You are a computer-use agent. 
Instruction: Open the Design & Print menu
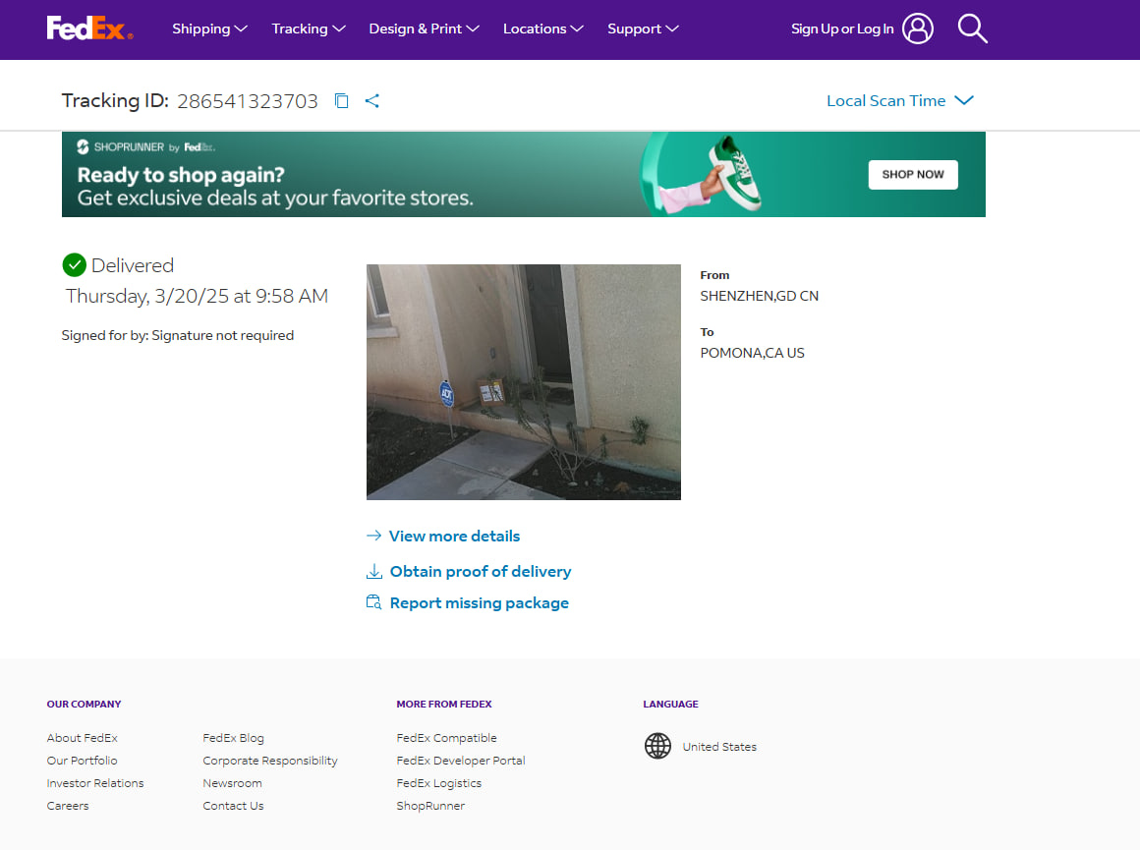(x=424, y=28)
